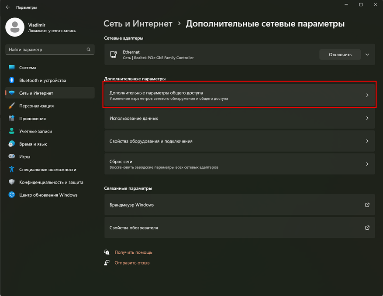Screen dimensions: 383x296
Task: Click the Найти параметр search field
Action: [x=50, y=50]
